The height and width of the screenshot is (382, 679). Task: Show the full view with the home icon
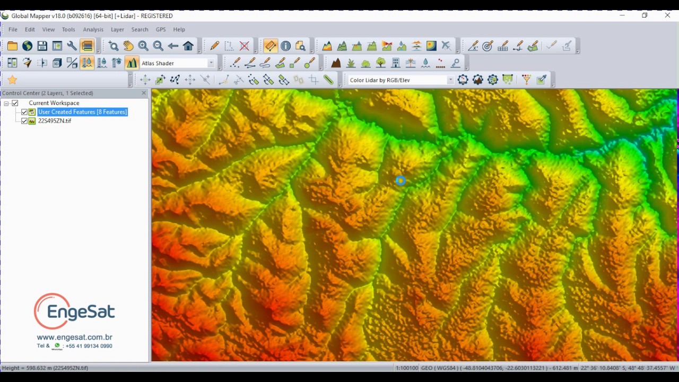188,46
